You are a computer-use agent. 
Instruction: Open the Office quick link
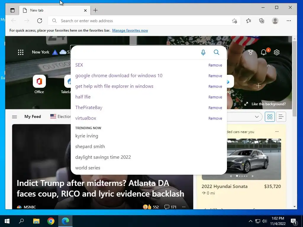(x=39, y=84)
